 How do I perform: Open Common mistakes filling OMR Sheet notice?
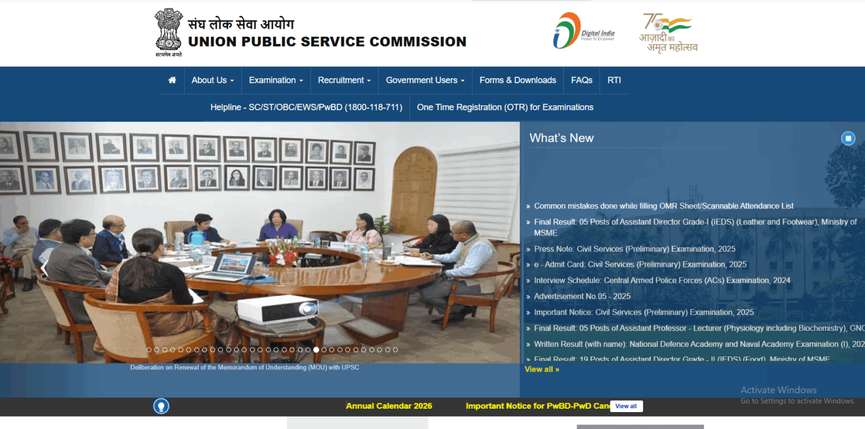664,206
